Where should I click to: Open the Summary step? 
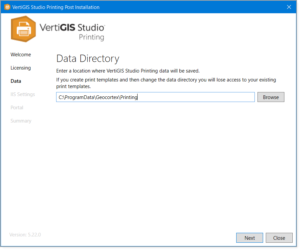click(21, 121)
